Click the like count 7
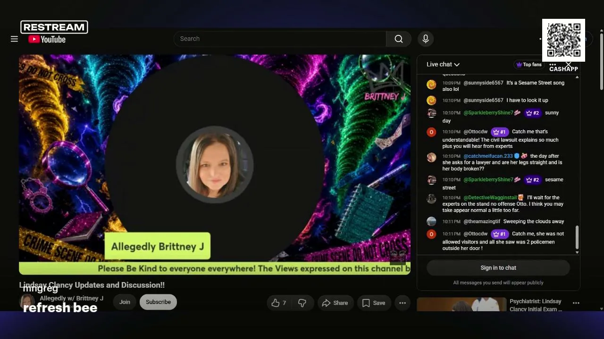Screen dimensions: 604x339 (x=284, y=303)
